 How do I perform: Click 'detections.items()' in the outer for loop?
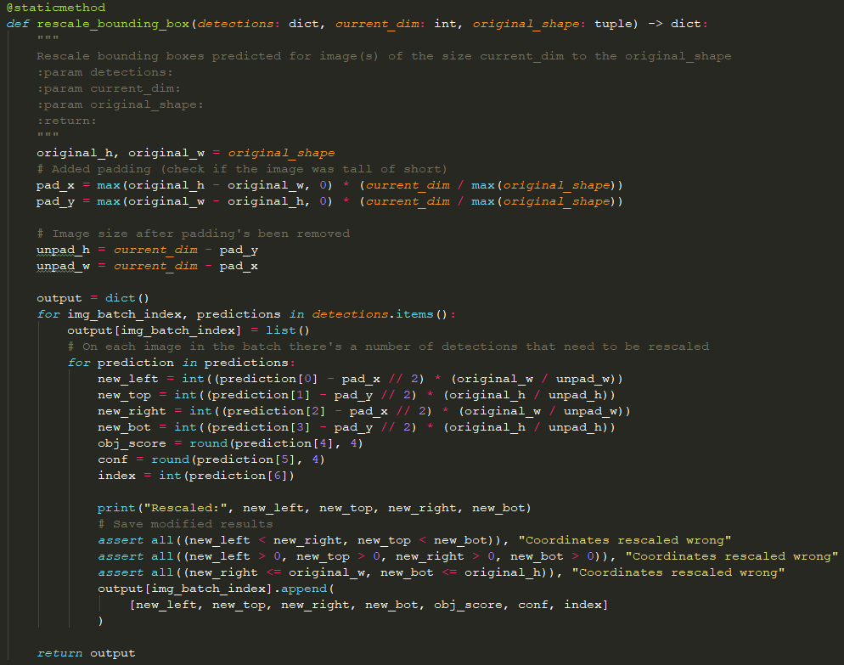coord(380,314)
